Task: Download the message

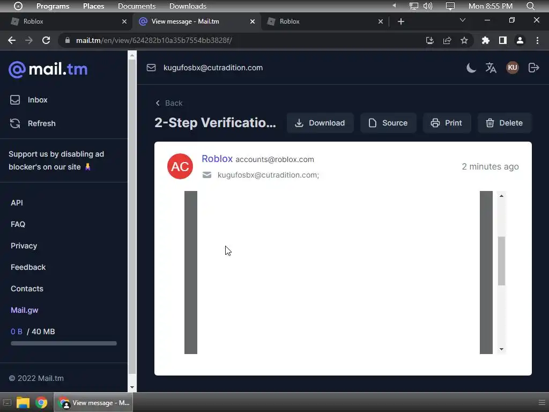Action: 320,123
